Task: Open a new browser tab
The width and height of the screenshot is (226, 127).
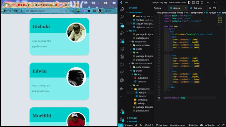Action: pyautogui.click(x=76, y=5)
